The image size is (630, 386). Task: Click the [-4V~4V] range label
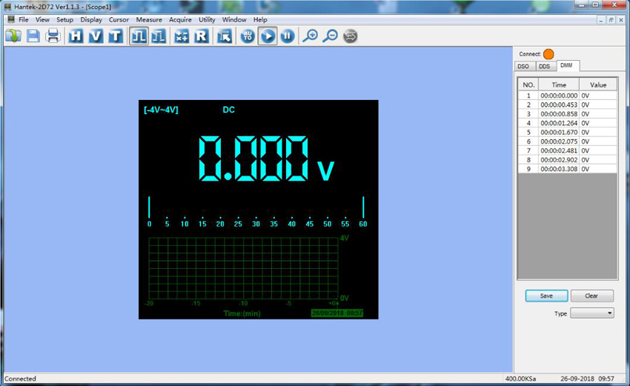point(161,110)
